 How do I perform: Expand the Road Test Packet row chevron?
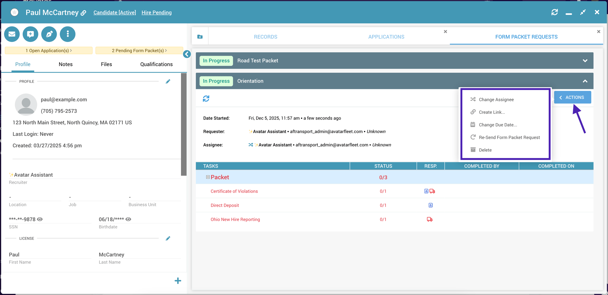coord(585,61)
